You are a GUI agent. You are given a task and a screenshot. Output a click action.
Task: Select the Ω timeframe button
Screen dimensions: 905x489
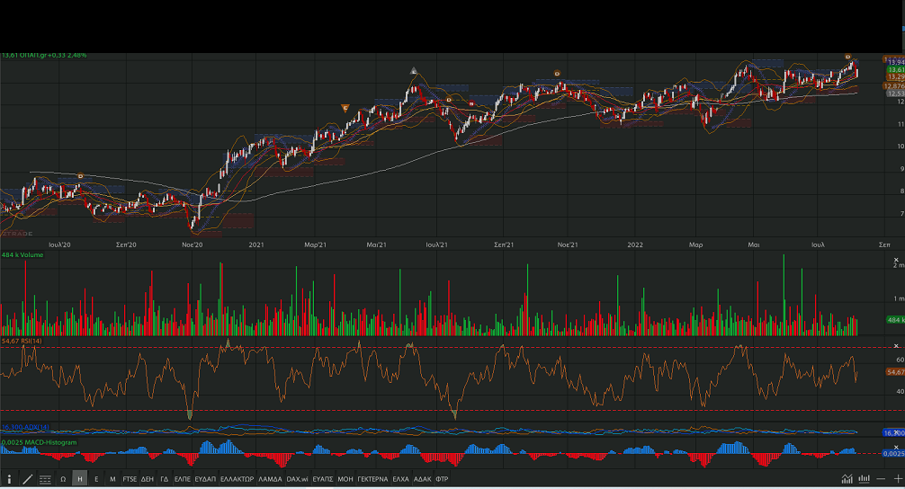(63, 478)
